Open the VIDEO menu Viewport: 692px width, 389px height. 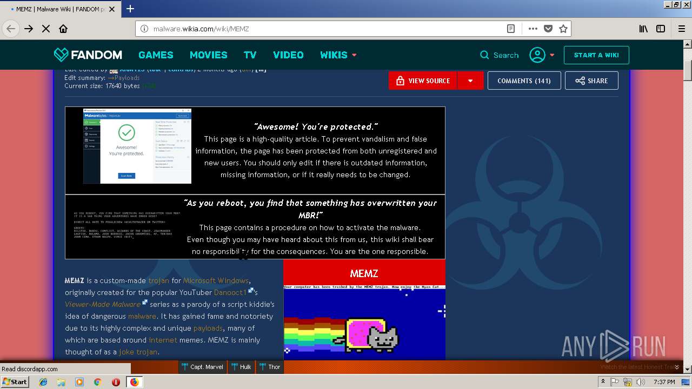click(288, 55)
